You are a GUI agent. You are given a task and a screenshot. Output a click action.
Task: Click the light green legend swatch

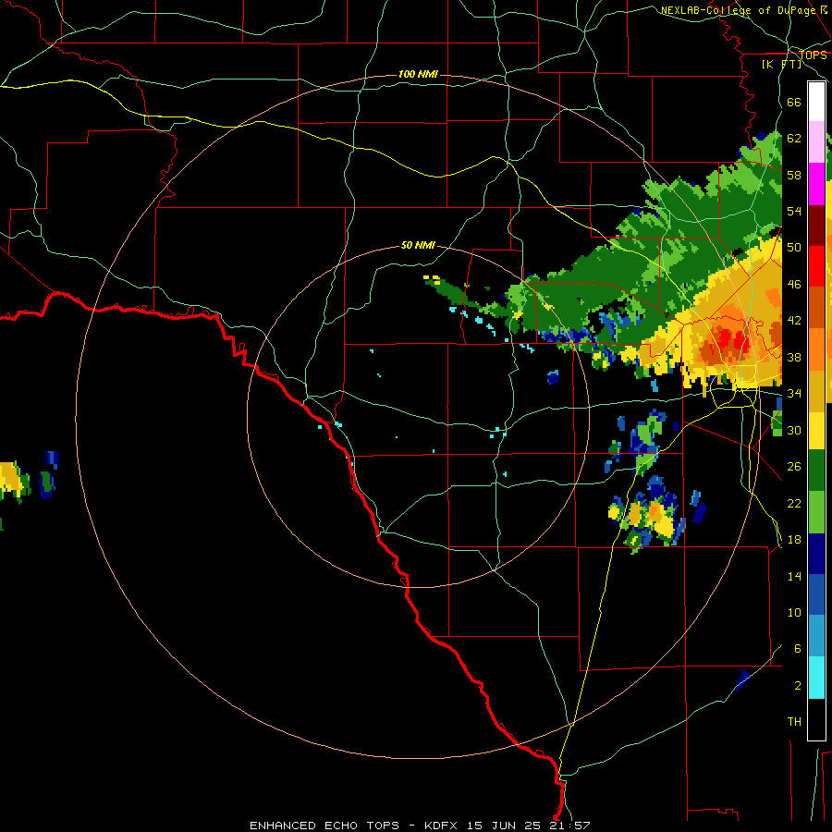(816, 512)
